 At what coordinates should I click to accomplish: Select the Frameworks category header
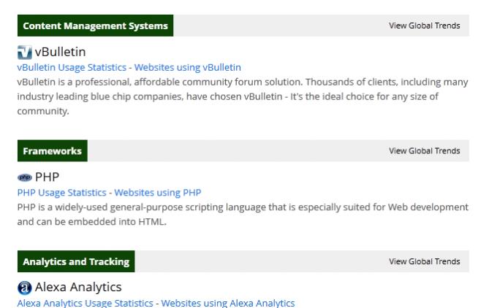[x=52, y=151]
